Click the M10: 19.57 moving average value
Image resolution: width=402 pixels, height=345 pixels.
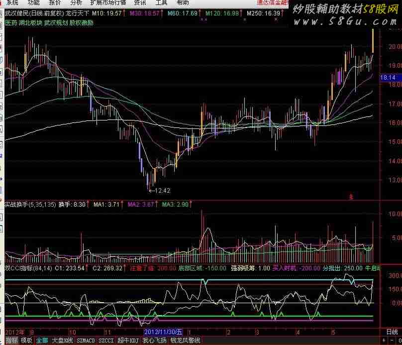(107, 13)
